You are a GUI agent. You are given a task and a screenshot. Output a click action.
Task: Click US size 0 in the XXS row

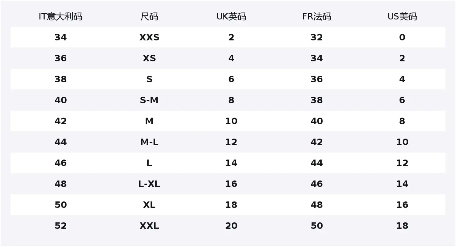pyautogui.click(x=402, y=37)
